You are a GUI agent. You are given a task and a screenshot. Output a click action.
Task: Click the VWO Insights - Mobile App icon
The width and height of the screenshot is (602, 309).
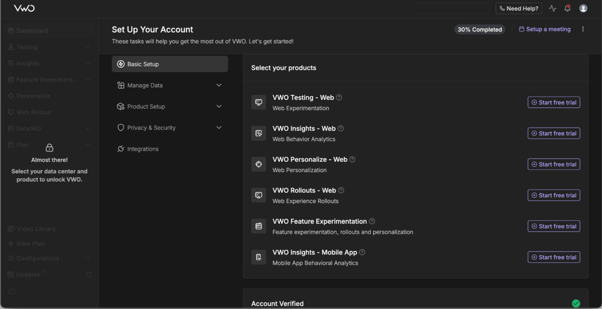259,257
